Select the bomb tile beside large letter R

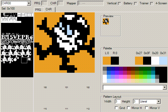point(31,37)
